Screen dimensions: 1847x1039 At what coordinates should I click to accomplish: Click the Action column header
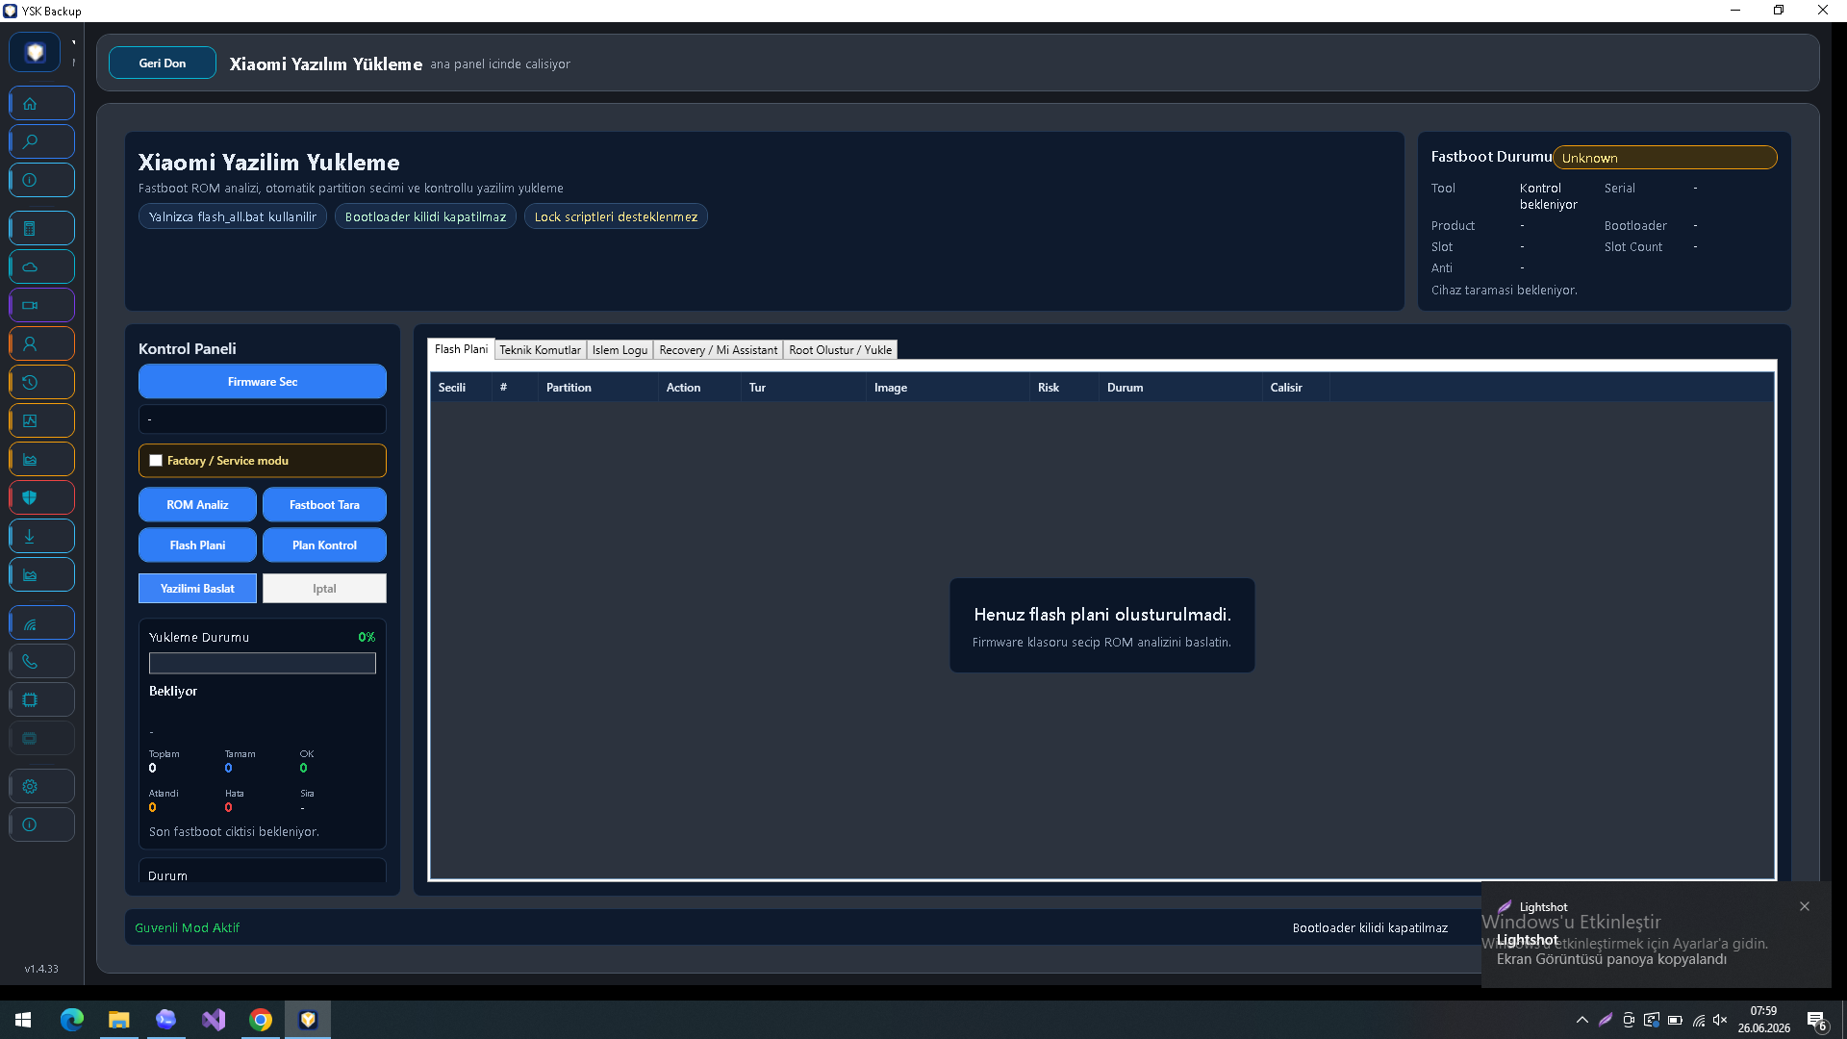point(699,388)
